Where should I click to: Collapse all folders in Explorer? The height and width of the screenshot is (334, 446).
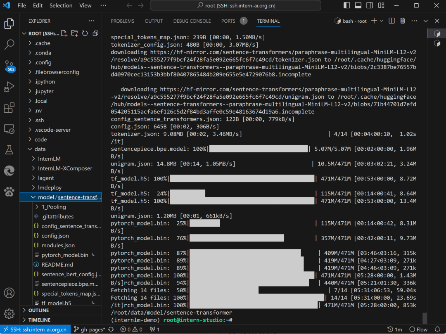95,33
